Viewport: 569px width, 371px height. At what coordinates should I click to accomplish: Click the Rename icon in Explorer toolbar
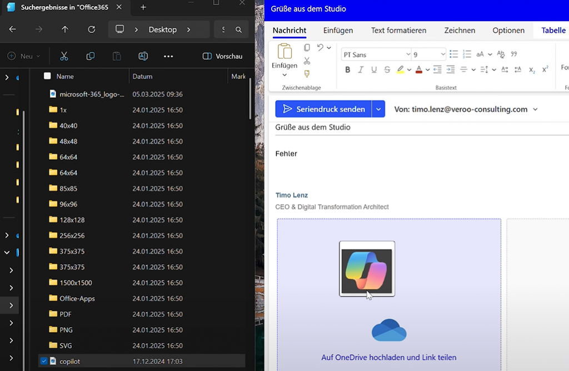tap(143, 56)
